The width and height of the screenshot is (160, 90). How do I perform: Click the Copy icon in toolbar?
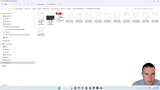(16, 4)
